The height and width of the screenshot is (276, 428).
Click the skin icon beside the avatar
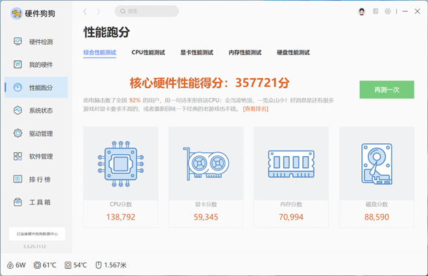tap(375, 12)
